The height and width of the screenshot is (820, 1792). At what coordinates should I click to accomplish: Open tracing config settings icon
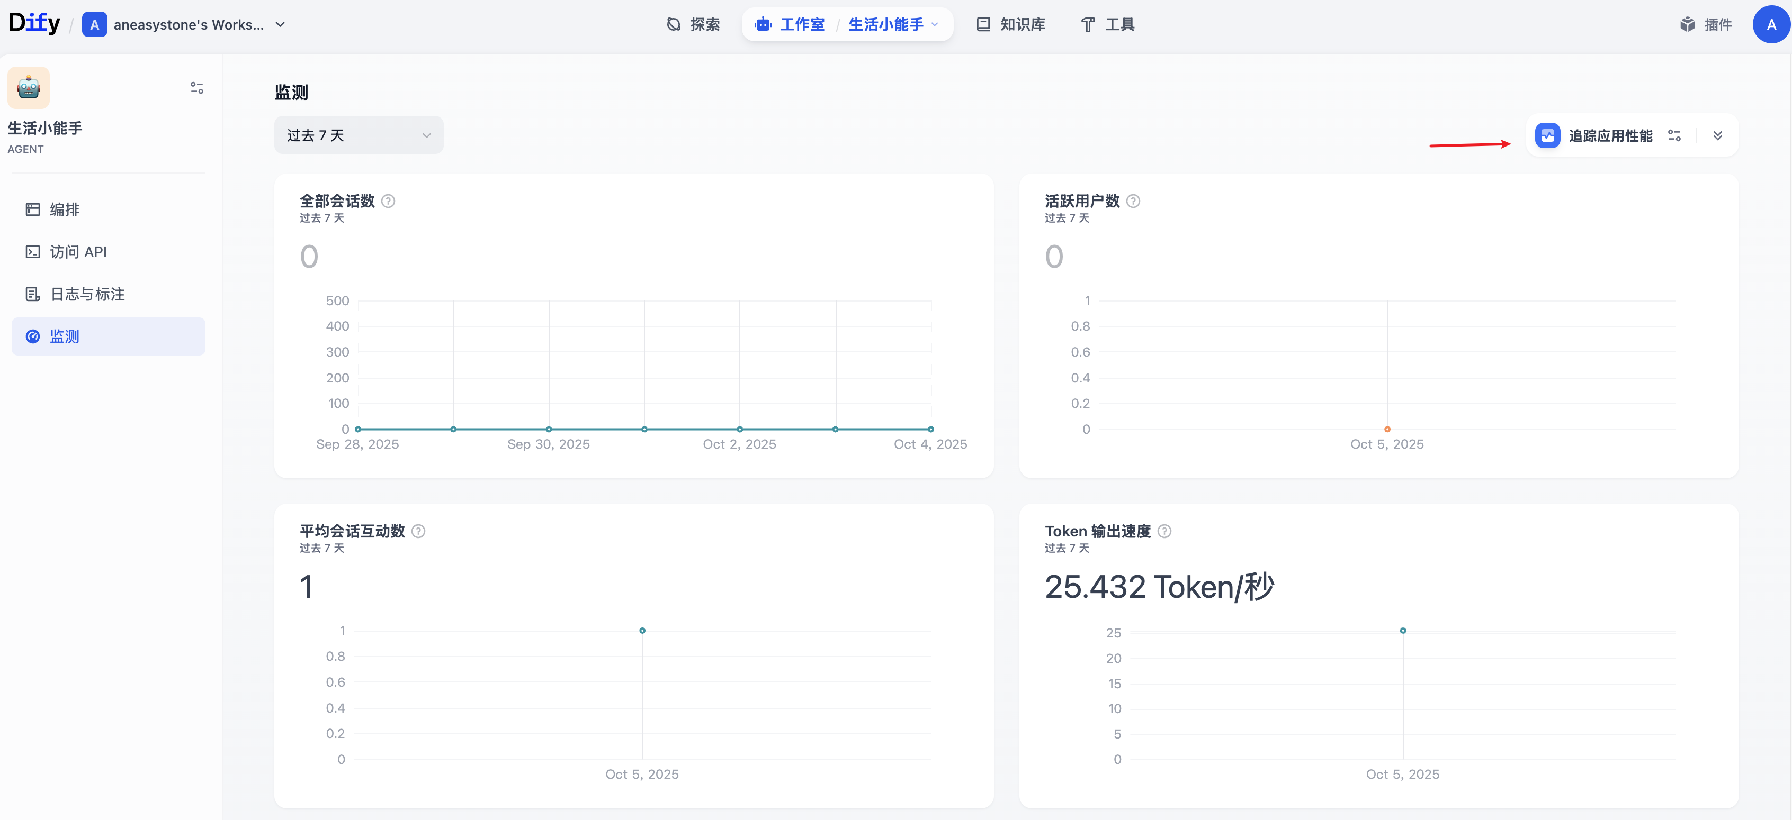pyautogui.click(x=1674, y=135)
